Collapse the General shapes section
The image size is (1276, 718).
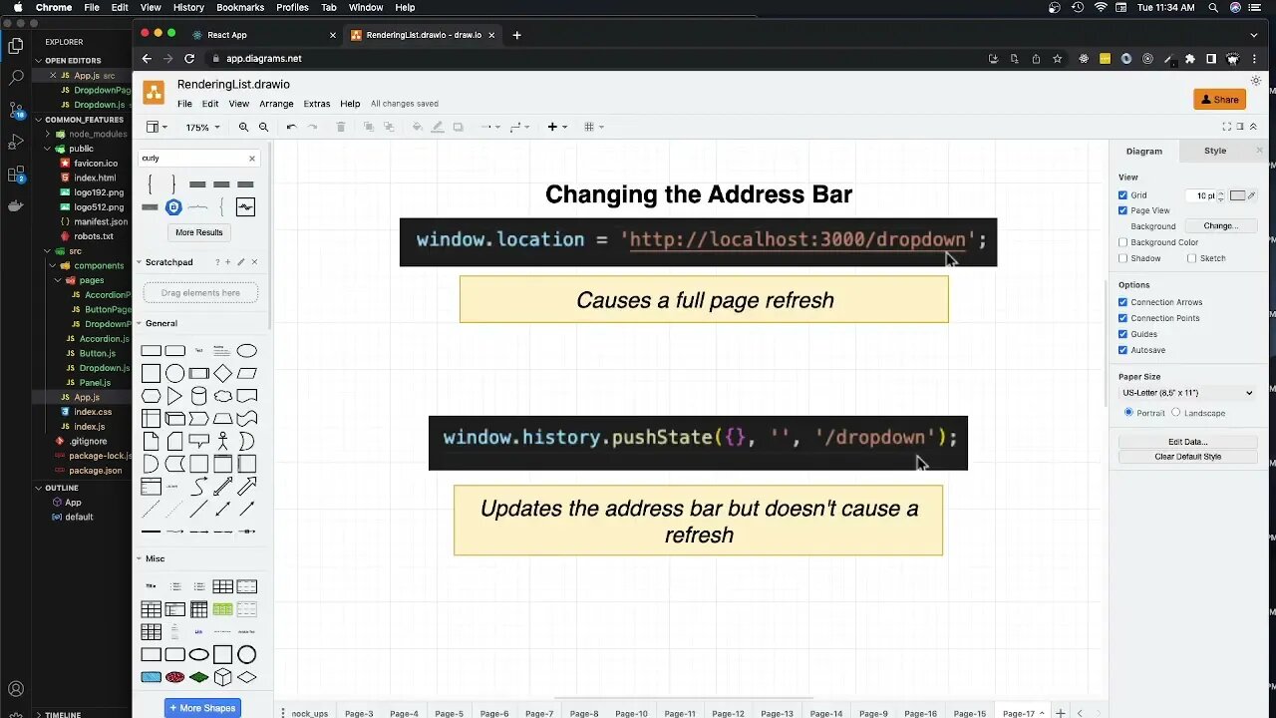160,323
